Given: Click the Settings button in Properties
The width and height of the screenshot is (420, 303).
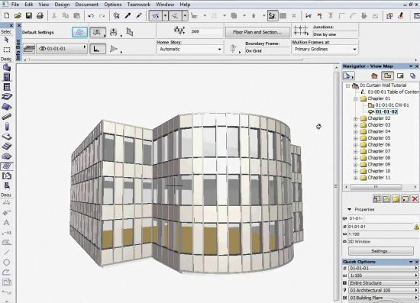Looking at the screenshot, I should point(380,251).
